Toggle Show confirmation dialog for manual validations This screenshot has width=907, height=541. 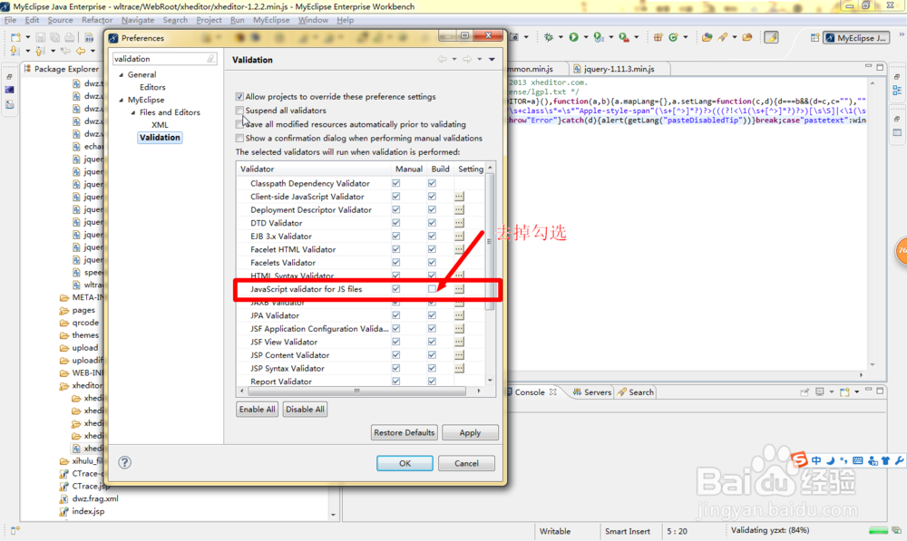point(239,138)
